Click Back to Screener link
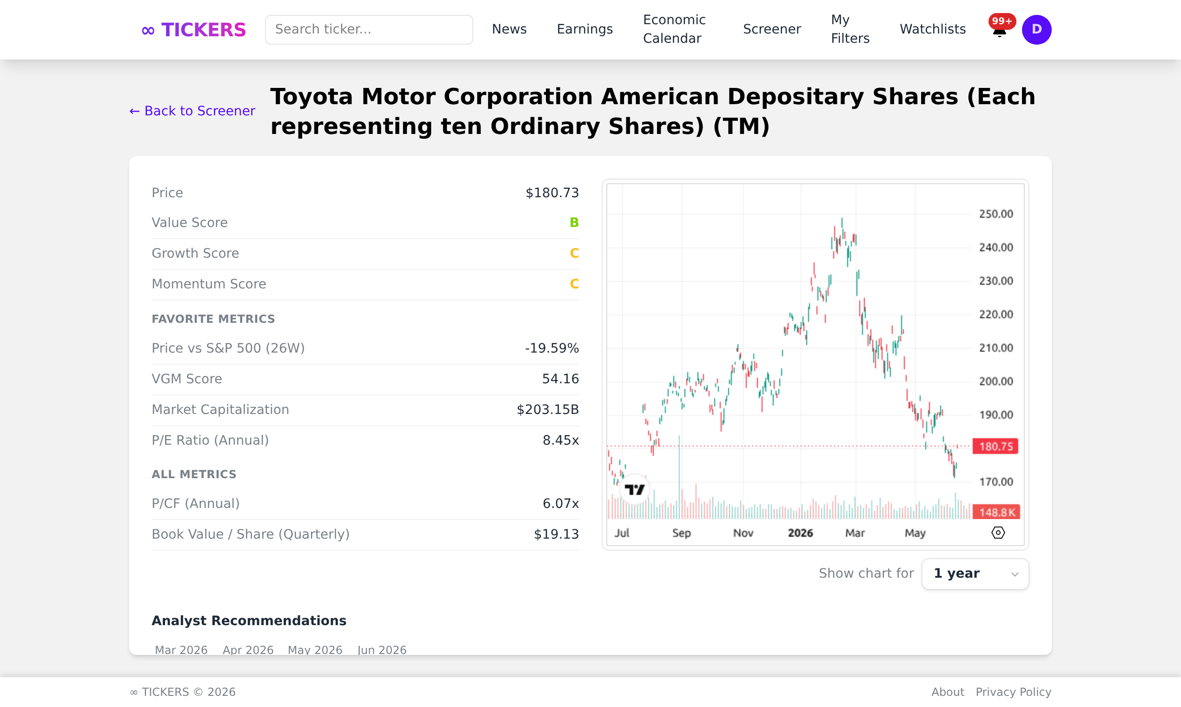Image resolution: width=1181 pixels, height=707 pixels. pos(192,111)
